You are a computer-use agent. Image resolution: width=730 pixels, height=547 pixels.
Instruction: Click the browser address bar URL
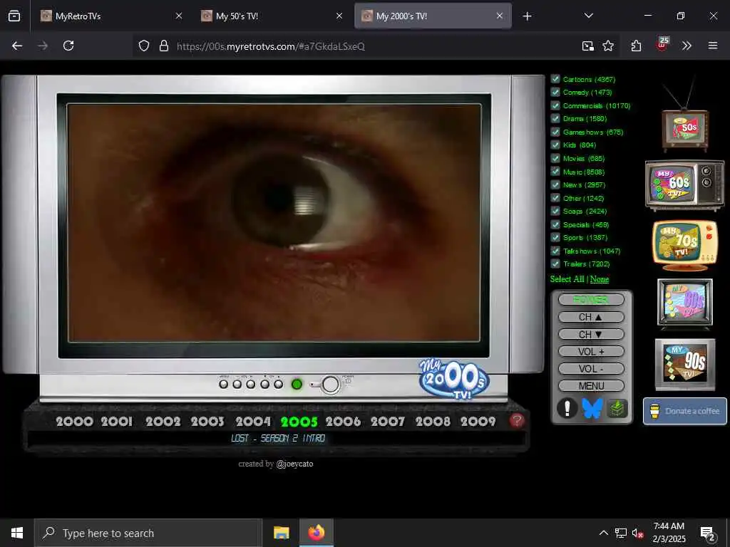(x=270, y=46)
